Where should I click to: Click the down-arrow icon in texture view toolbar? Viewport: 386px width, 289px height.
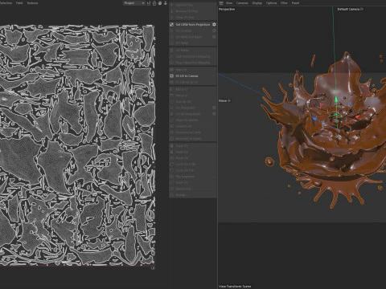coord(166,3)
